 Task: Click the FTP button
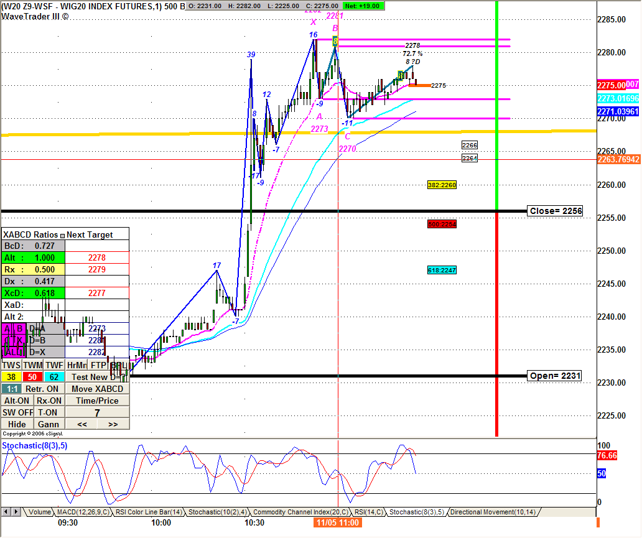click(98, 365)
